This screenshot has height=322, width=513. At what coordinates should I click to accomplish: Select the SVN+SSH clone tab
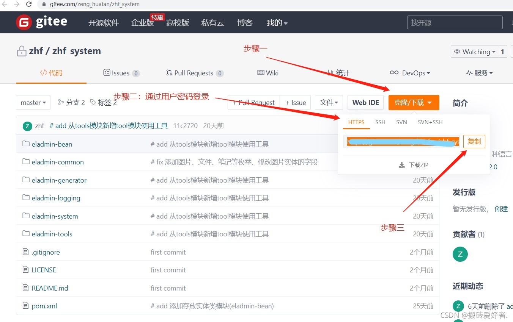[x=430, y=122]
